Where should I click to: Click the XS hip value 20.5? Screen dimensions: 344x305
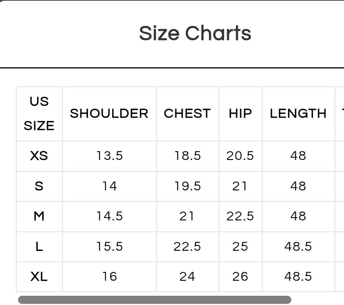pos(240,156)
